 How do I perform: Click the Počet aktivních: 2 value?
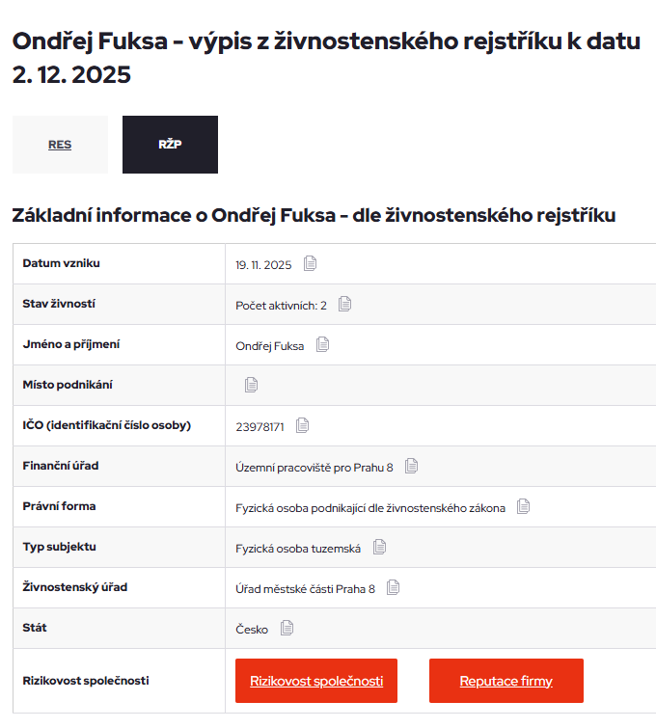(282, 305)
